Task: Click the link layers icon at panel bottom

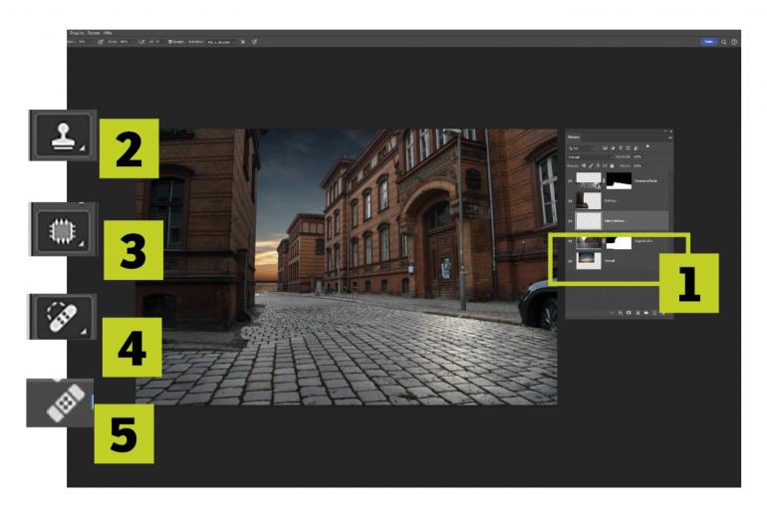Action: 612,313
